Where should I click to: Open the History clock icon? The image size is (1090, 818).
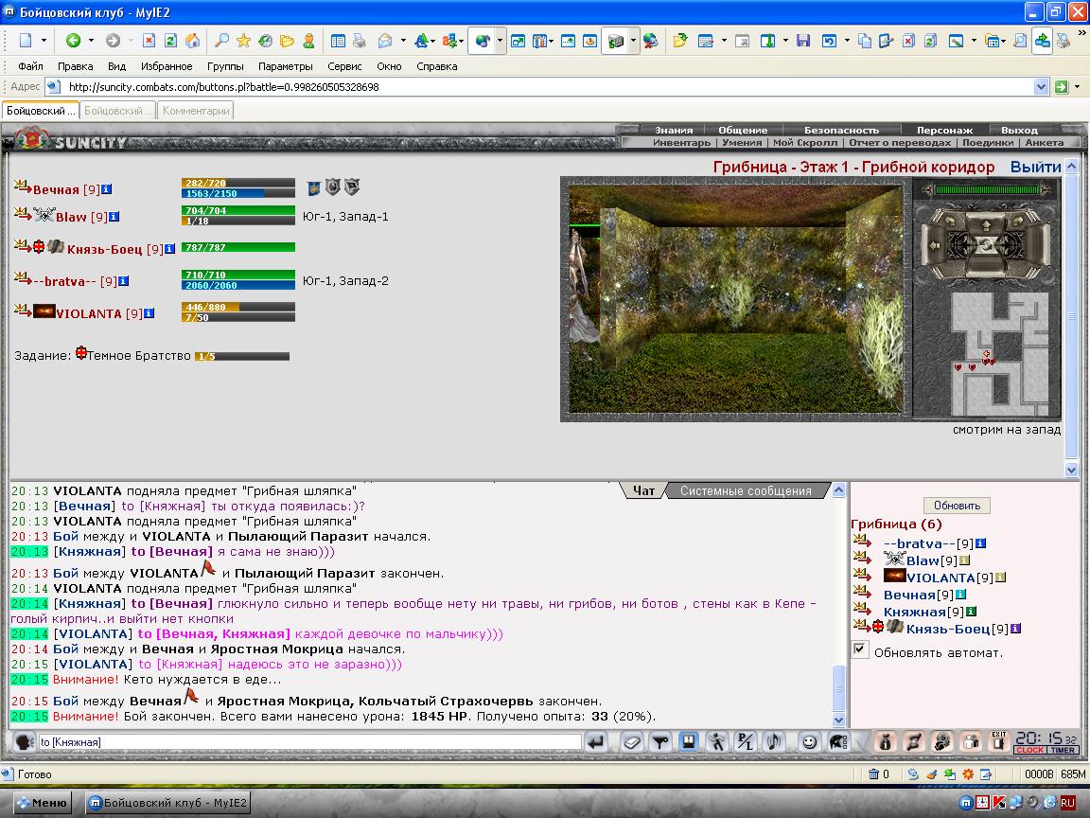point(265,41)
